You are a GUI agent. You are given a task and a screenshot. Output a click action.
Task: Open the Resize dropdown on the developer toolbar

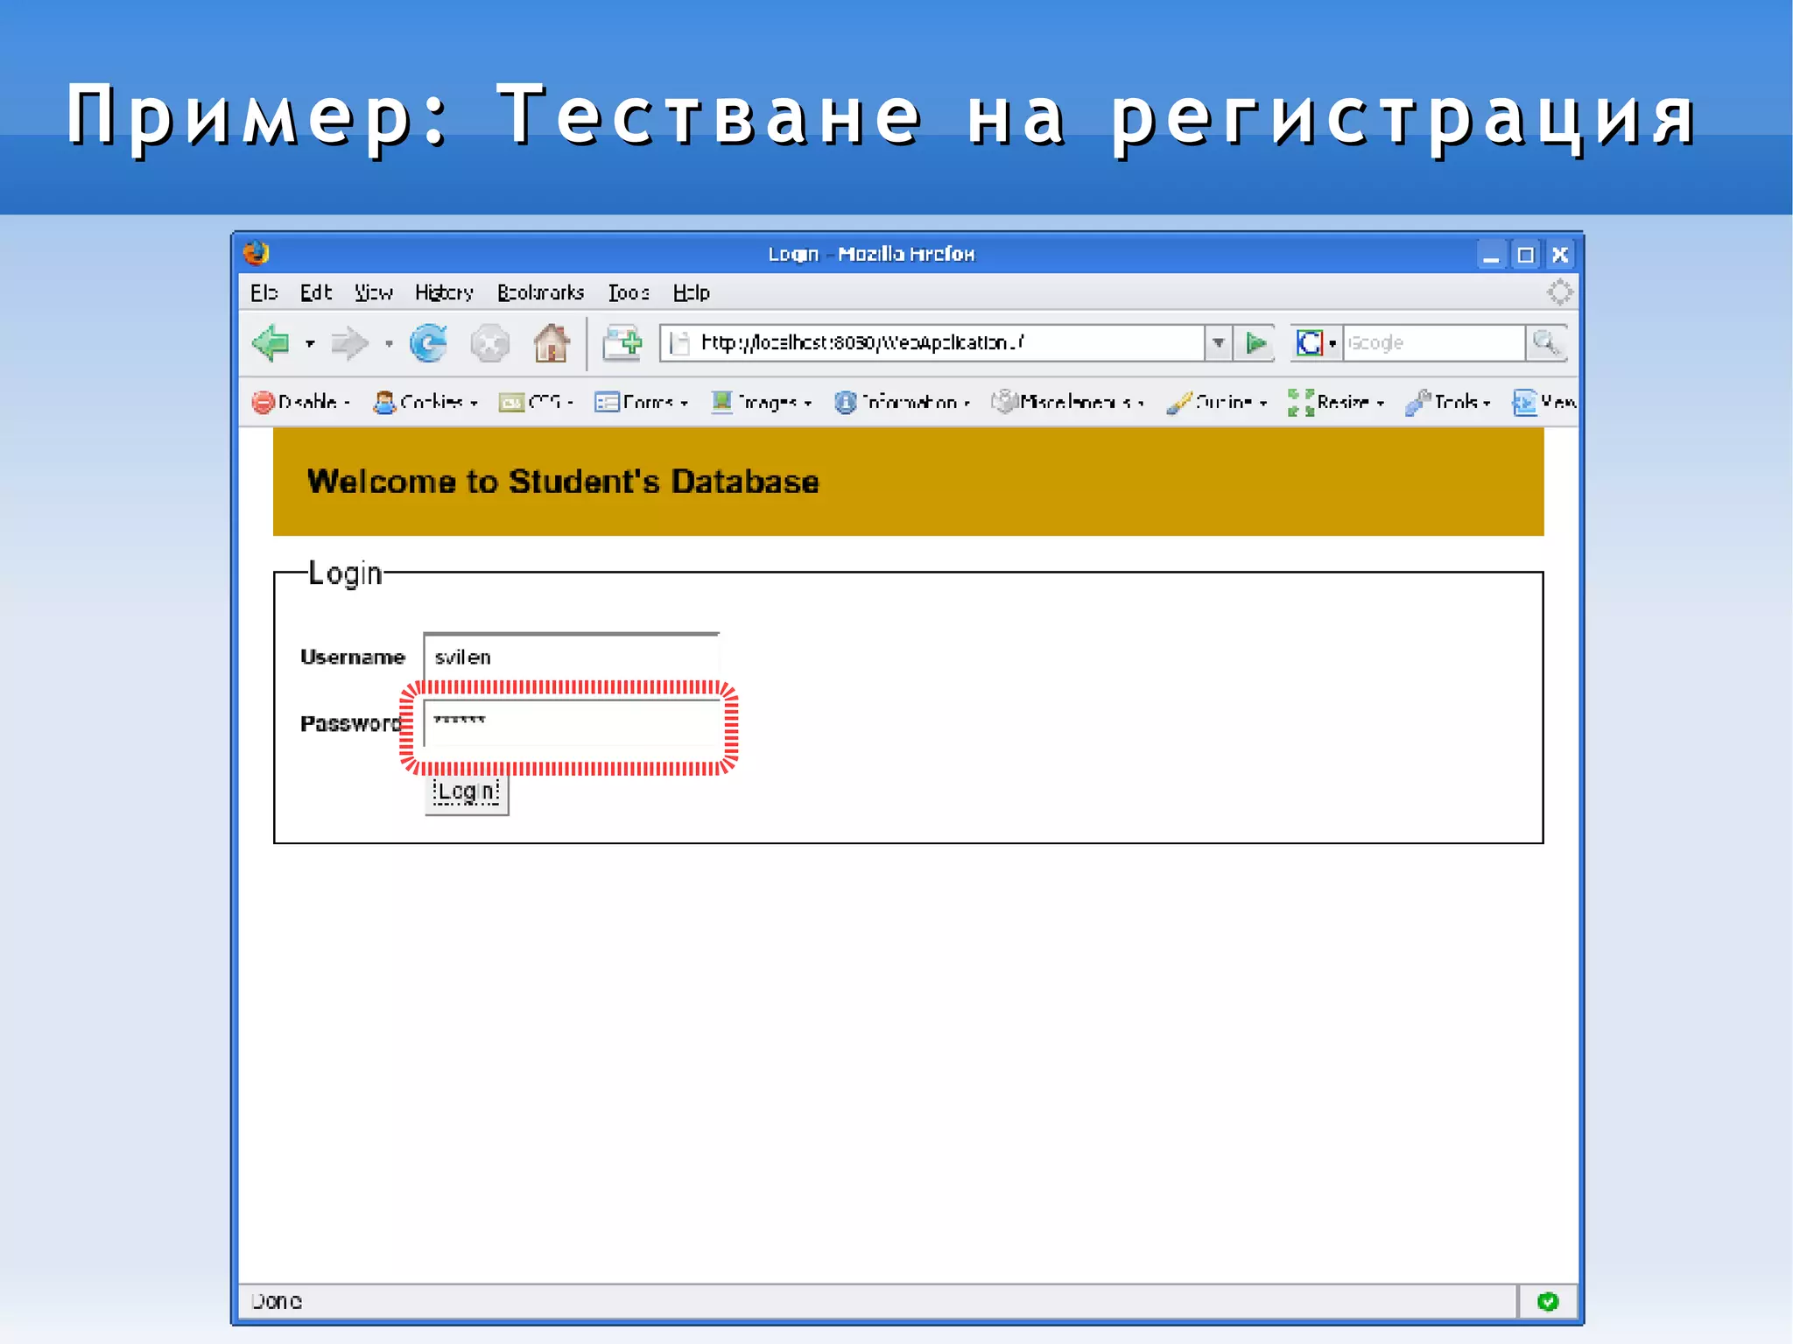click(x=1336, y=402)
